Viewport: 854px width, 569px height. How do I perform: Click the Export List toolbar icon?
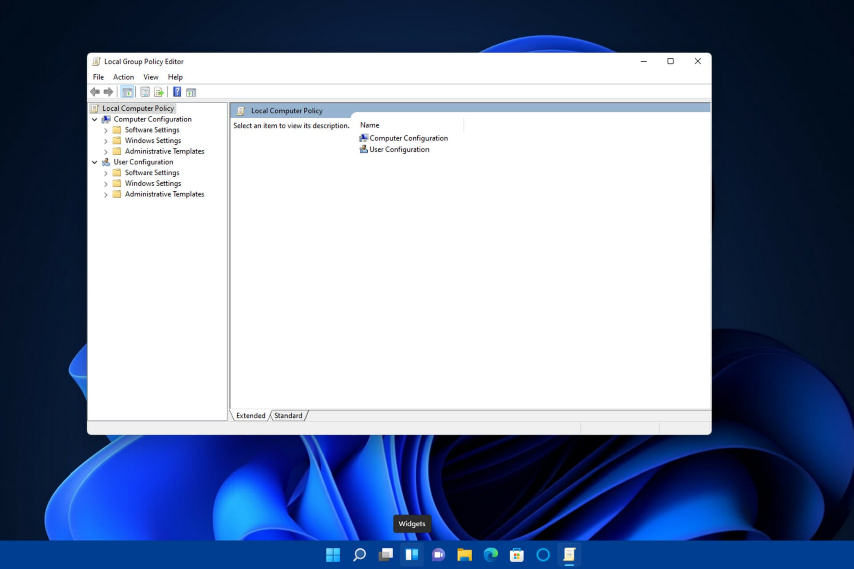159,92
